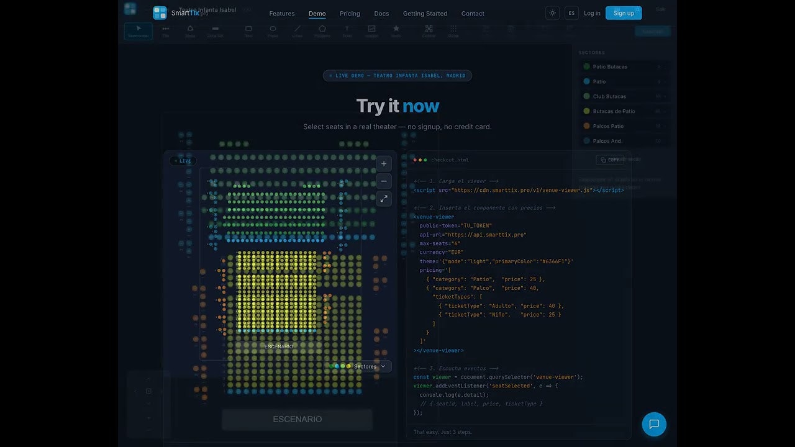
Task: Toggle Guías grid tool in background editor
Action: point(453,31)
